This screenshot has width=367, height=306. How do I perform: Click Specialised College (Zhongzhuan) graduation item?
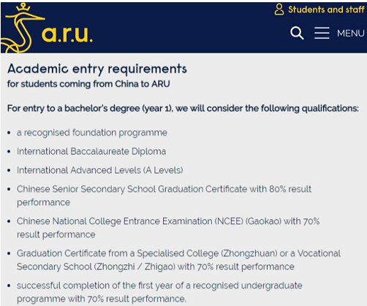(178, 260)
